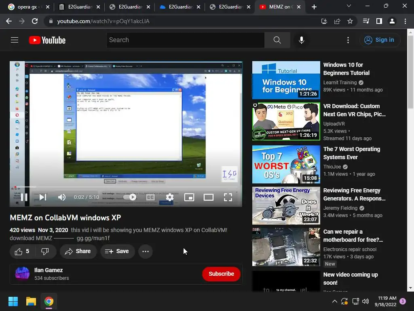Image resolution: width=414 pixels, height=311 pixels.
Task: Switch to E2Guardian tab with cloud icon
Action: coord(181,7)
